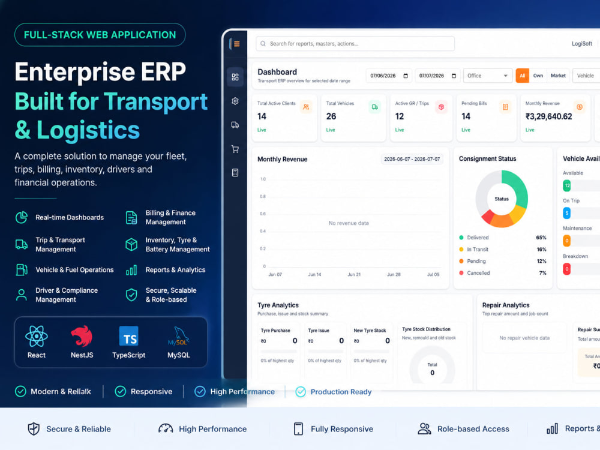This screenshot has height=450, width=600.
Task: Click the Role-based Access users icon
Action: (x=424, y=428)
